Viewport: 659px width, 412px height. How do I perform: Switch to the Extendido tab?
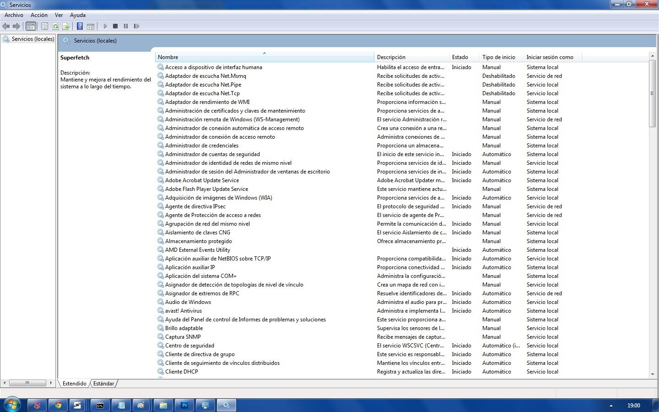coord(74,384)
